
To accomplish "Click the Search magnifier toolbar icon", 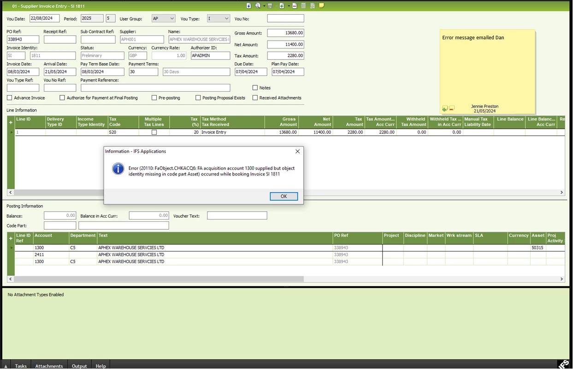I will [258, 6].
